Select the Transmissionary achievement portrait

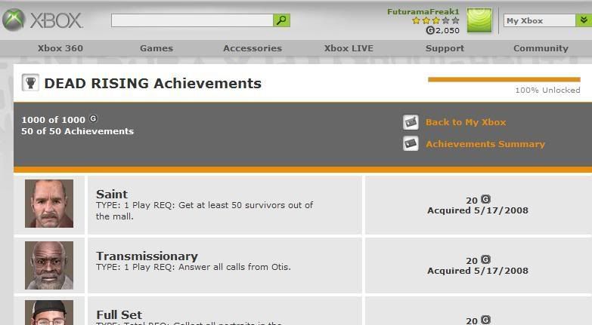pyautogui.click(x=49, y=265)
